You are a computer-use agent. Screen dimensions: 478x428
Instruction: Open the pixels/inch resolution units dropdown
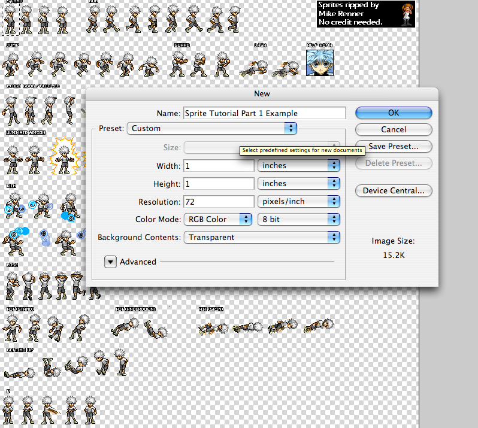pos(299,201)
